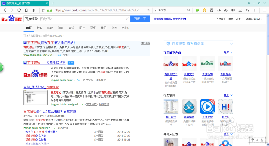This screenshot has width=269, height=146.
Task: Click the plus icon in the toolbar
Action: [x=254, y=10]
